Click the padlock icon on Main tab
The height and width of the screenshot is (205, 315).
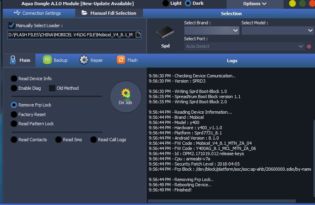(13, 60)
